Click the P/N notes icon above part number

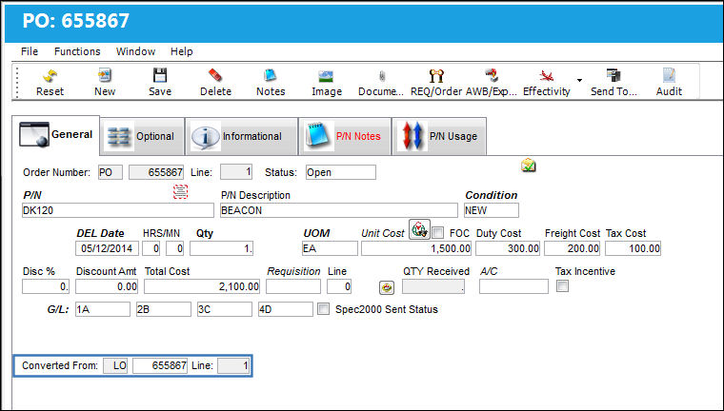coord(181,191)
